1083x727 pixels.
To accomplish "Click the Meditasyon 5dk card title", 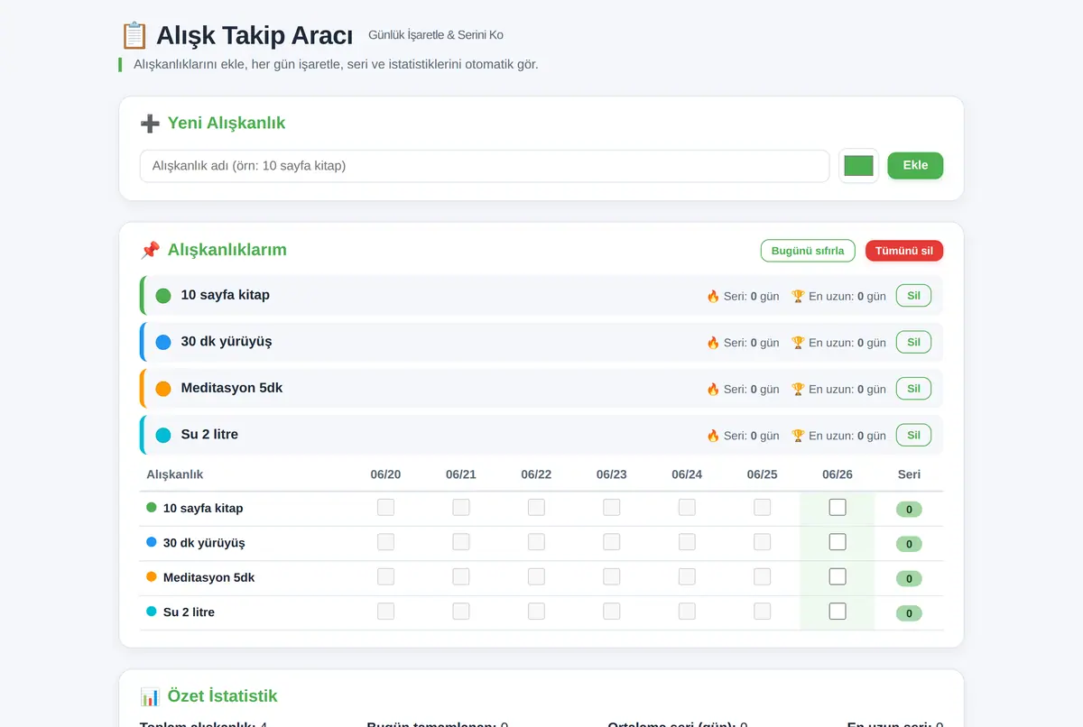I will point(232,388).
